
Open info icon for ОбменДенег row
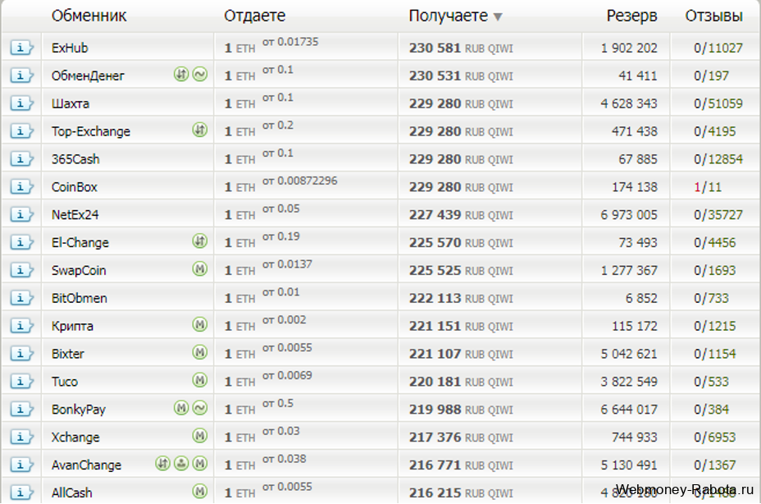(x=21, y=76)
